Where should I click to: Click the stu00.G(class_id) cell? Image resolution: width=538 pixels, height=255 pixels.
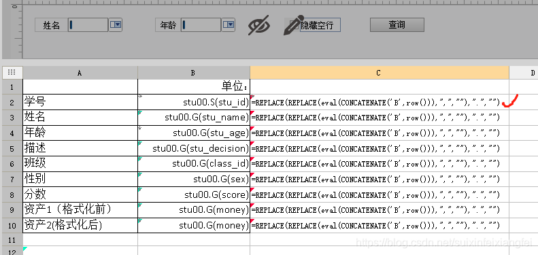coord(194,164)
